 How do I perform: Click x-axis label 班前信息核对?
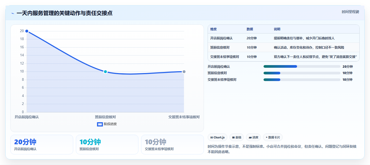point(105,117)
